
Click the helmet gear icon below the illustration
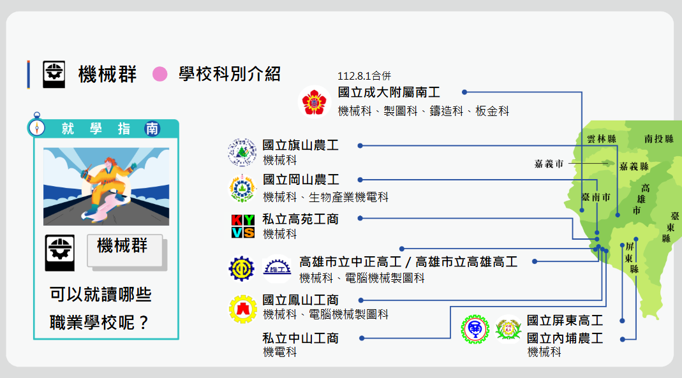coord(59,253)
